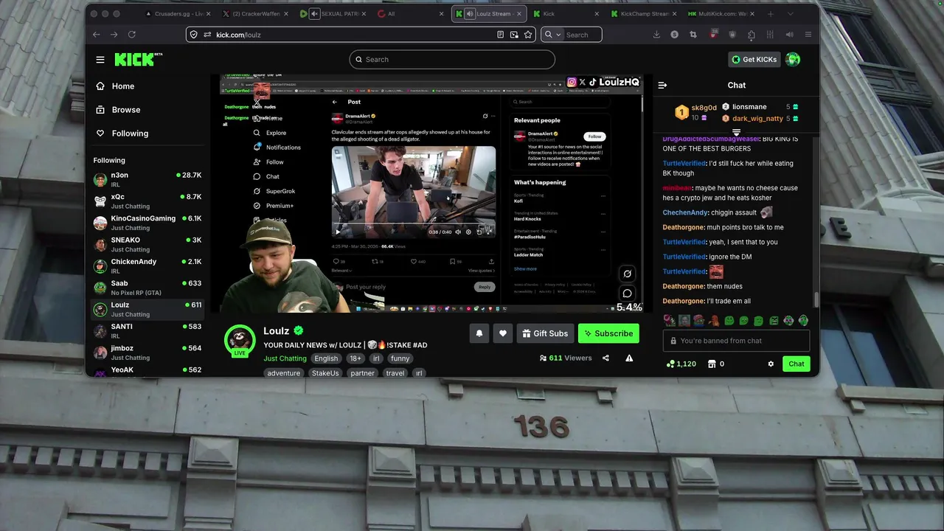Open browser downloads arrow icon

click(656, 35)
